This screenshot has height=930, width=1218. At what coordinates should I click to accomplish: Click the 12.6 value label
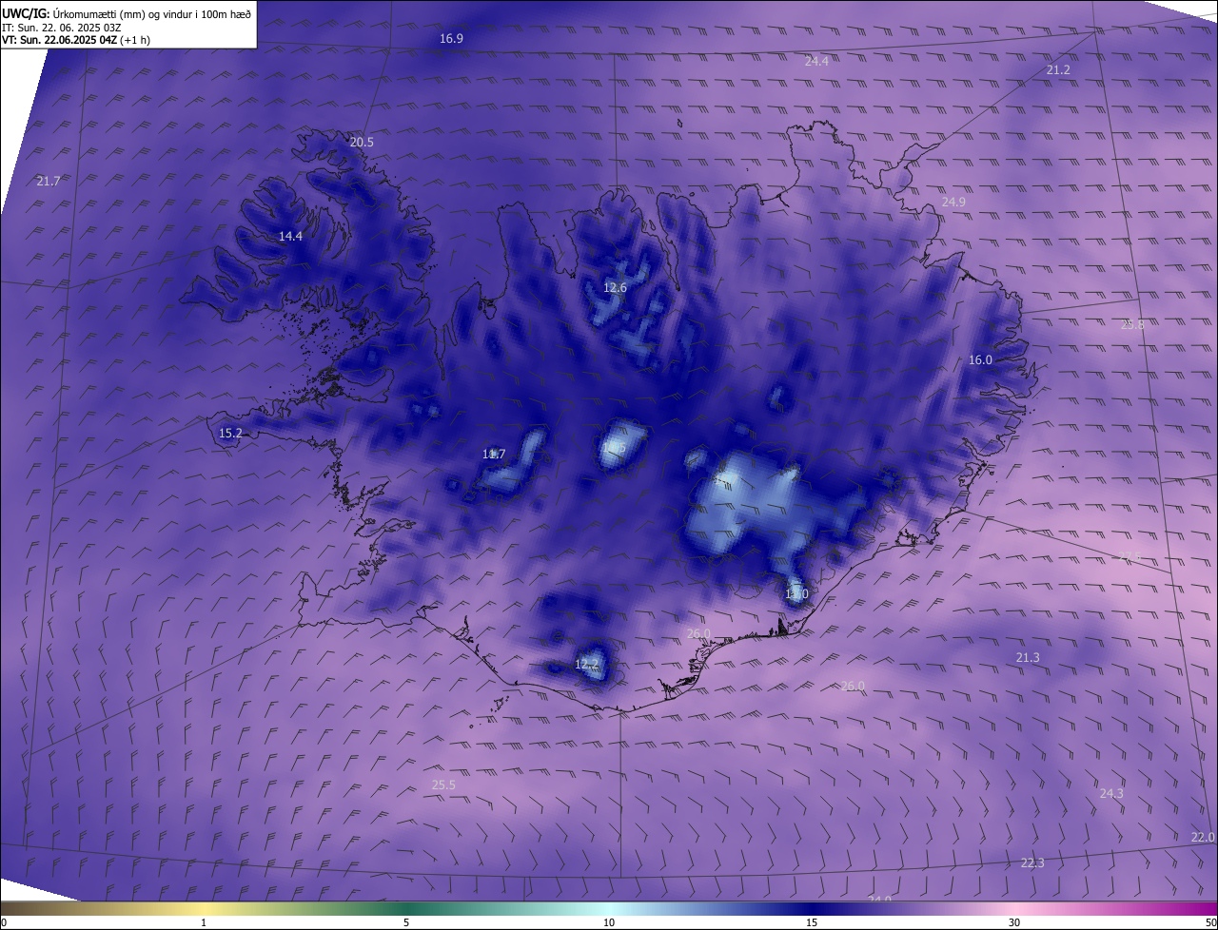(616, 288)
